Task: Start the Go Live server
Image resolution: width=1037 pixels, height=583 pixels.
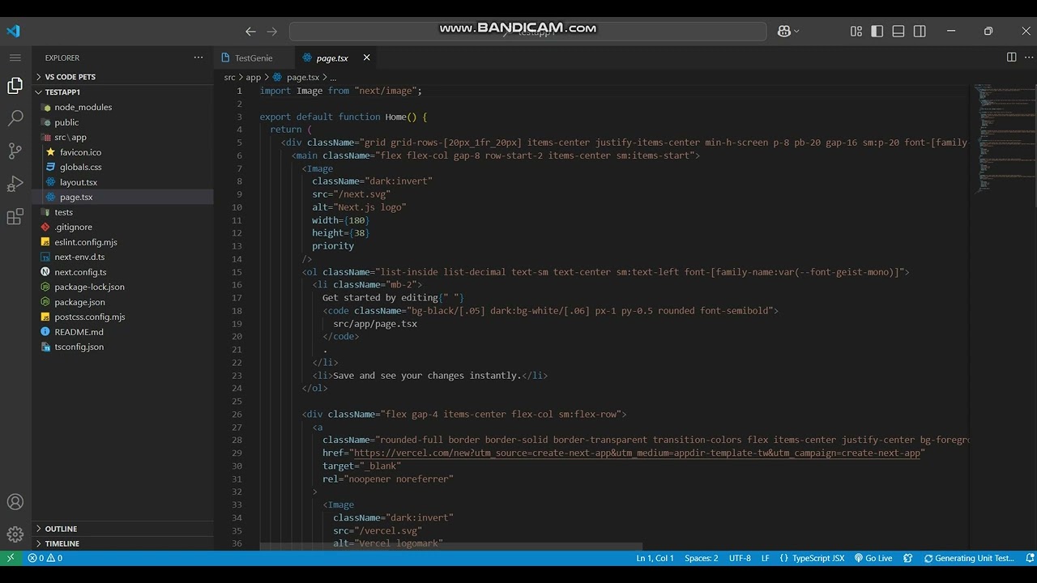Action: [873, 558]
